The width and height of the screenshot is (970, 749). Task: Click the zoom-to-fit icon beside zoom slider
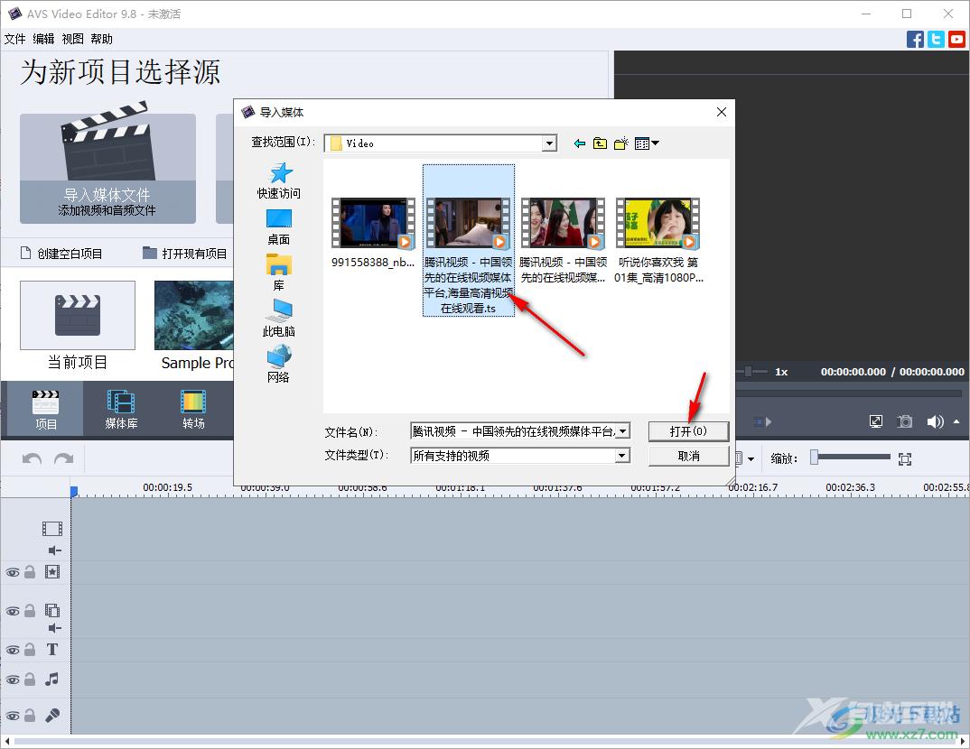[905, 459]
